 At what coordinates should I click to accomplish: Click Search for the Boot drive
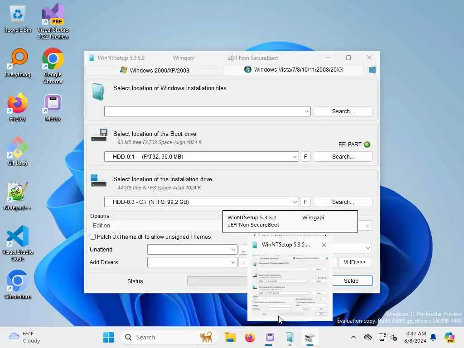pyautogui.click(x=343, y=156)
